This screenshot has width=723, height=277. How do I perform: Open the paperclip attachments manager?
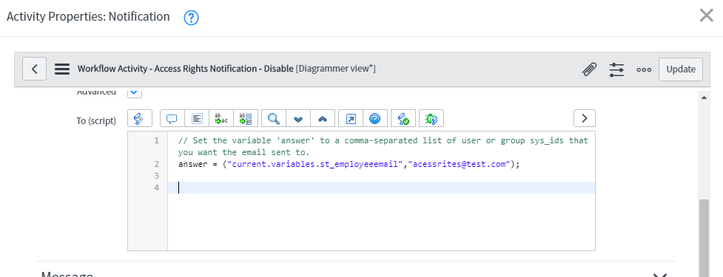click(589, 69)
